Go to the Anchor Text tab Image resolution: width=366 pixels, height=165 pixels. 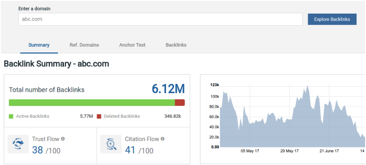point(133,45)
